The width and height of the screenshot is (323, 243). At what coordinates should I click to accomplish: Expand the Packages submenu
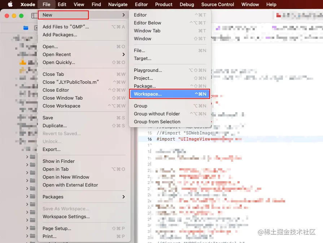[84, 197]
